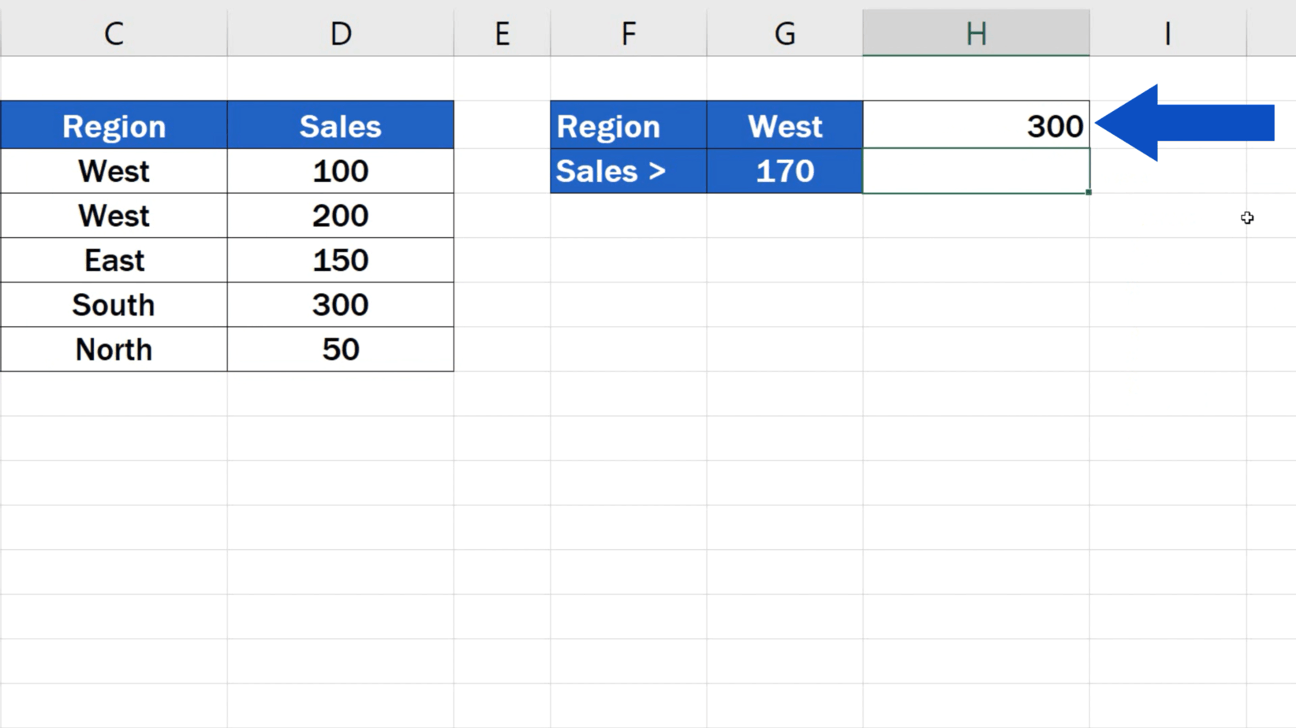
Task: Select the cell showing 50
Action: (340, 349)
